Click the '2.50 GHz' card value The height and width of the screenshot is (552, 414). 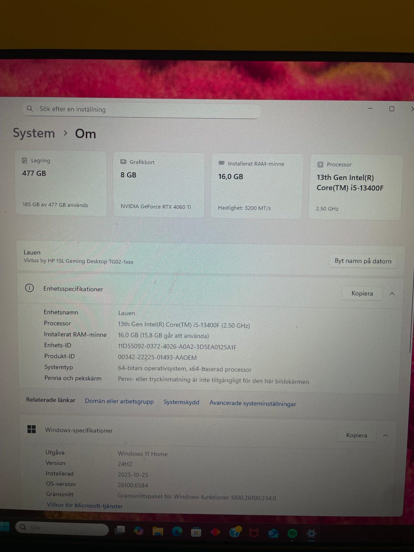click(327, 209)
